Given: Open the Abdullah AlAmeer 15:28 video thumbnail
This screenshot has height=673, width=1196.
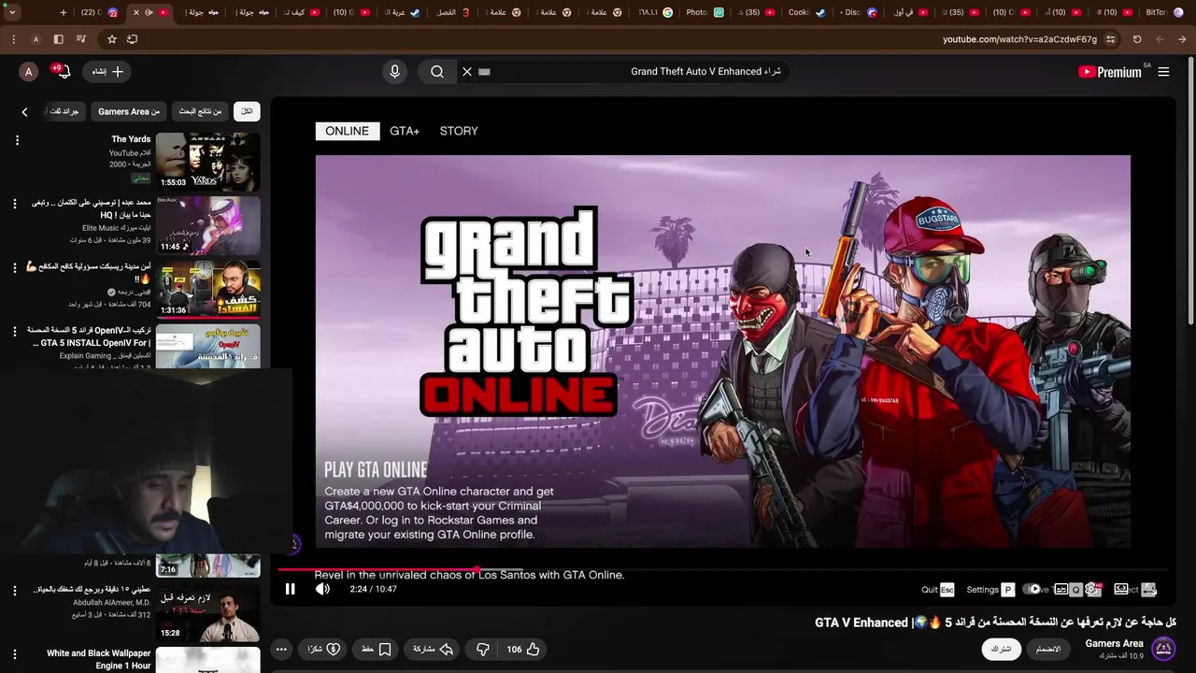Looking at the screenshot, I should [207, 613].
